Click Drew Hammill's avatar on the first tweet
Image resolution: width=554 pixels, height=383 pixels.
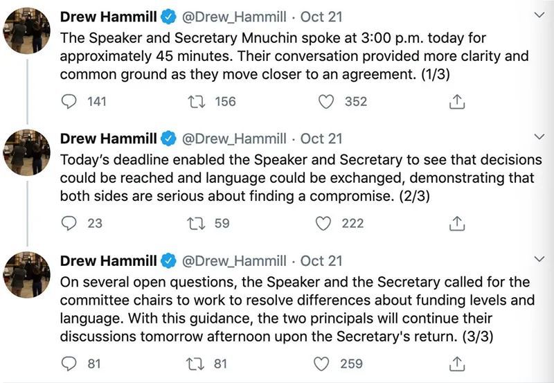(x=27, y=30)
